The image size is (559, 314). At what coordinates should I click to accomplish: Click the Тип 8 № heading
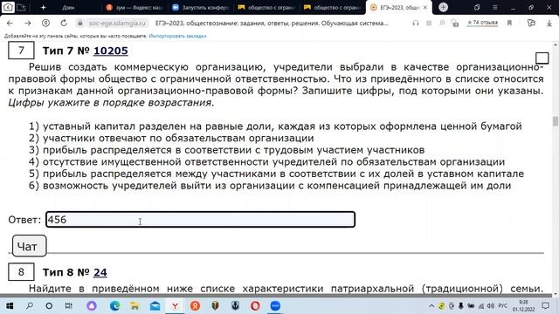66,272
